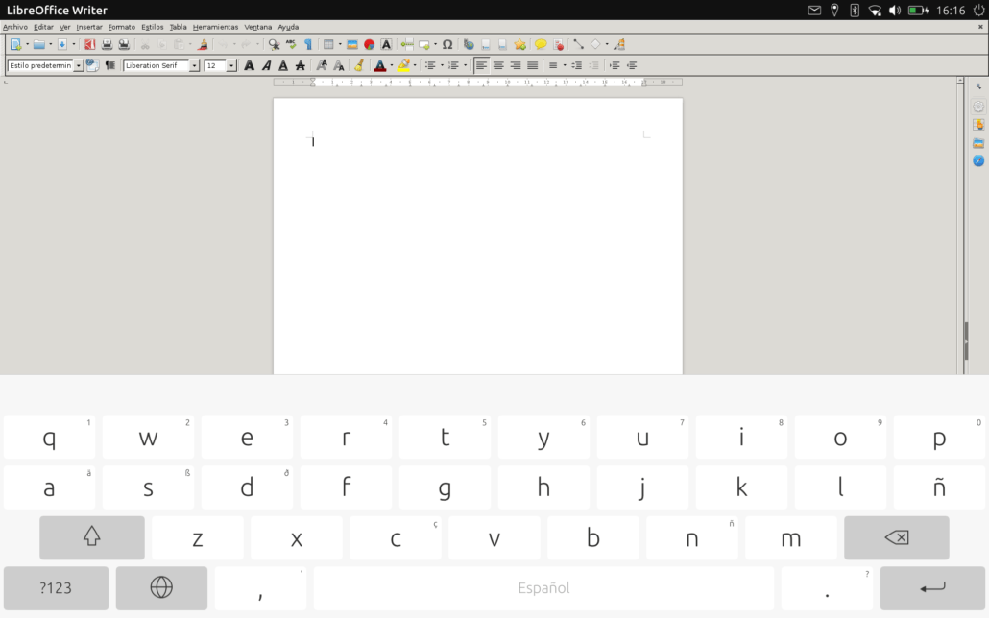989x618 pixels.
Task: Insert hyperlink globe icon
Action: (x=469, y=44)
